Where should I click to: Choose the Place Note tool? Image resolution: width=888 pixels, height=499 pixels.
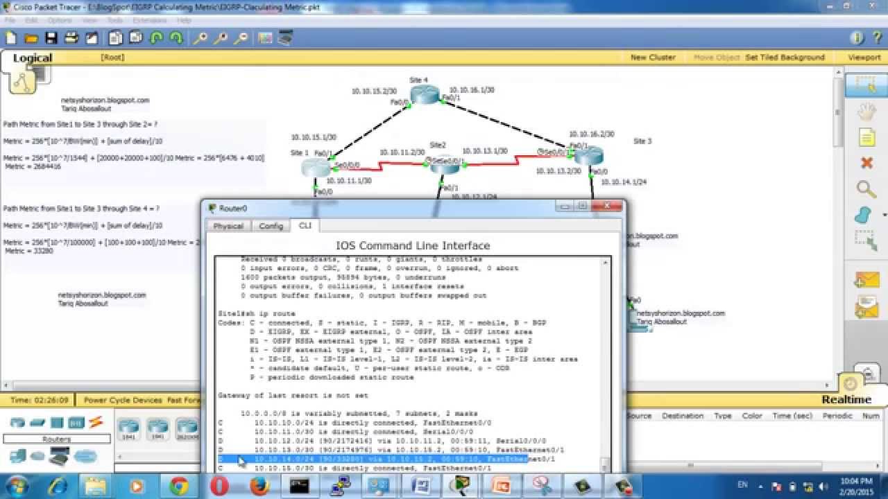866,137
